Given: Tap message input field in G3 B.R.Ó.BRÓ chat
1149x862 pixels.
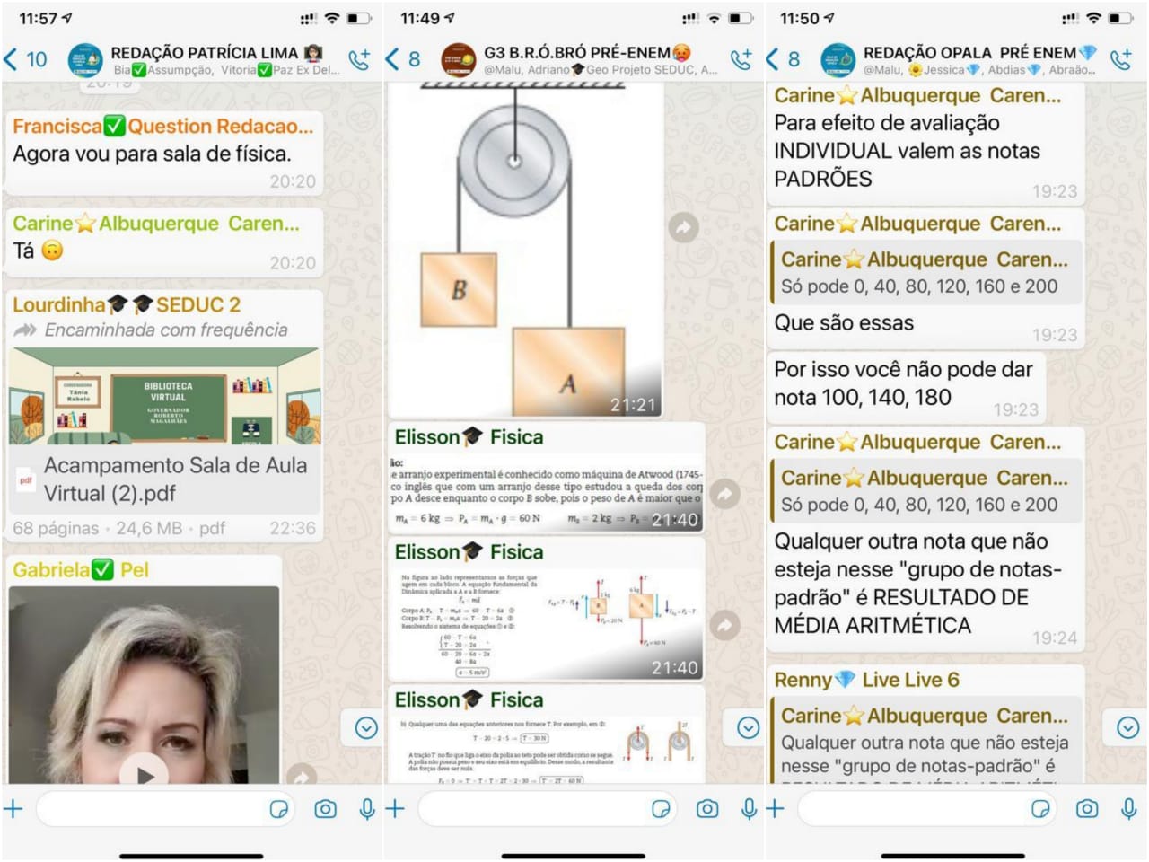Looking at the screenshot, I should [548, 809].
